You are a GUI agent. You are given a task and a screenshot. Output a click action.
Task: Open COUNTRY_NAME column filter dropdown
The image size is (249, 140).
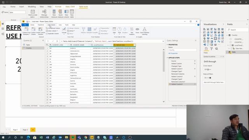click(x=89, y=45)
